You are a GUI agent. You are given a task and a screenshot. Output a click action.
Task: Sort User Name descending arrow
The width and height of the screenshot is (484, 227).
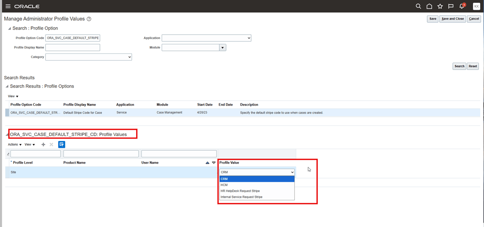[x=214, y=163]
